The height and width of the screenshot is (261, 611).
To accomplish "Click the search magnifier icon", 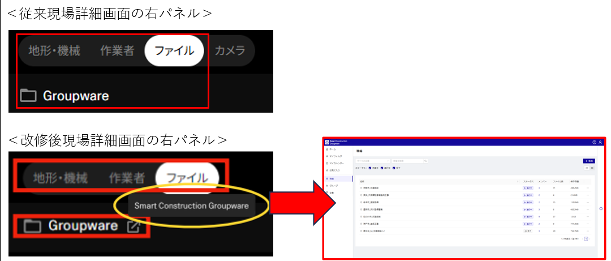I will tap(425, 161).
